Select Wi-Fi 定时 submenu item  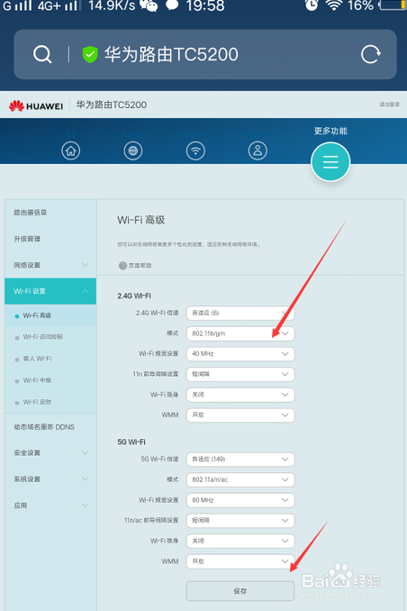[x=50, y=402]
